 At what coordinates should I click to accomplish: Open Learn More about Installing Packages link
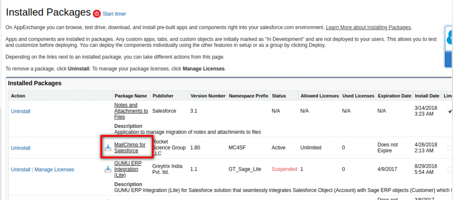369,27
